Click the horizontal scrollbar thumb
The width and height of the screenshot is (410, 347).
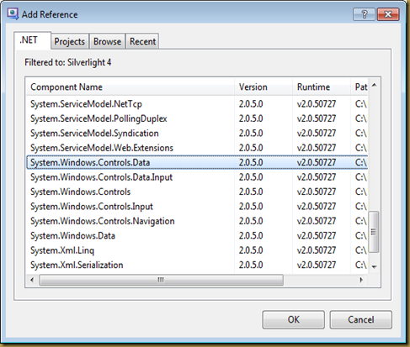[161, 280]
